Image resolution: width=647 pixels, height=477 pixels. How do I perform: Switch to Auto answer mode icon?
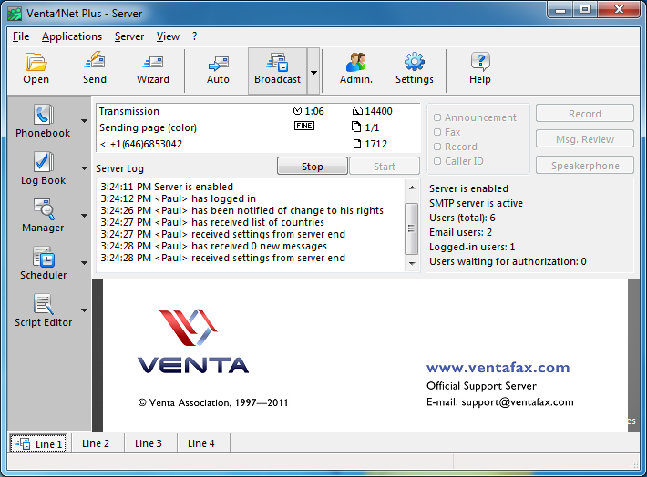click(218, 63)
